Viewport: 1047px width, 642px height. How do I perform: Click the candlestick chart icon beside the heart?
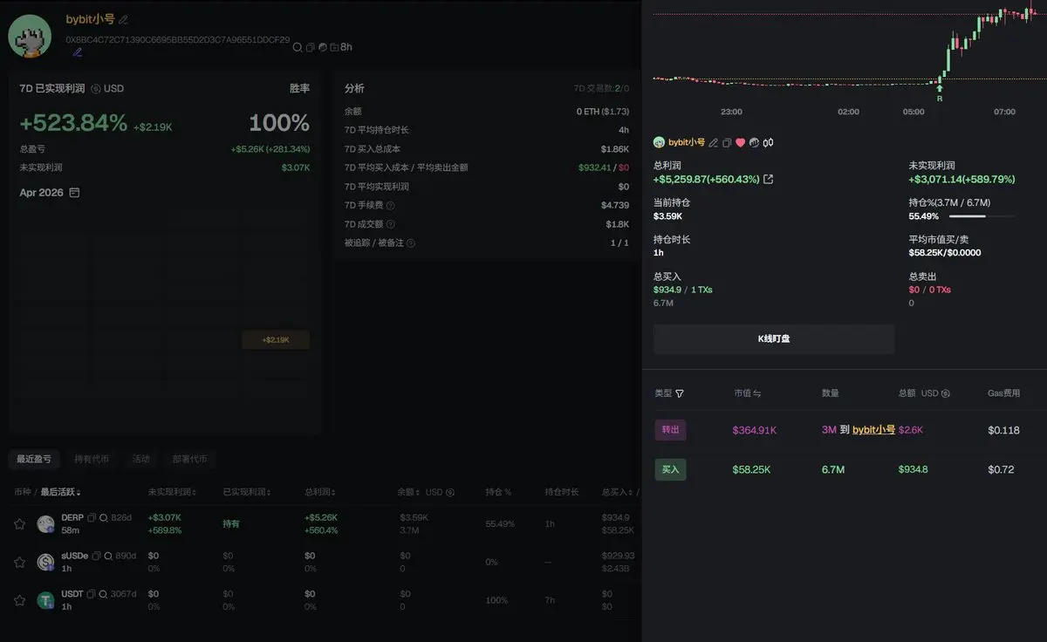[x=768, y=142]
